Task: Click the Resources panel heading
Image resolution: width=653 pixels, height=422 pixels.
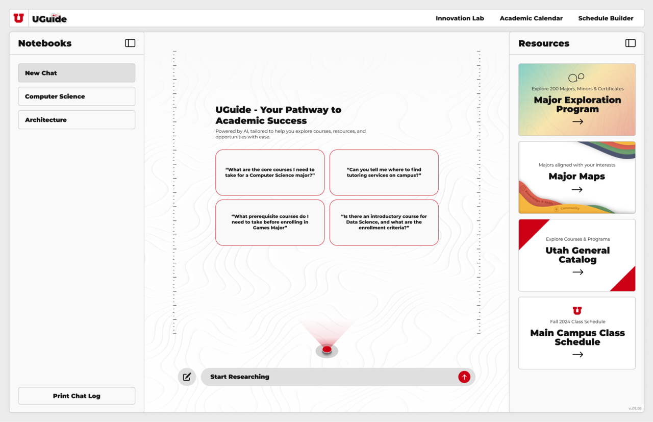Action: pos(544,43)
